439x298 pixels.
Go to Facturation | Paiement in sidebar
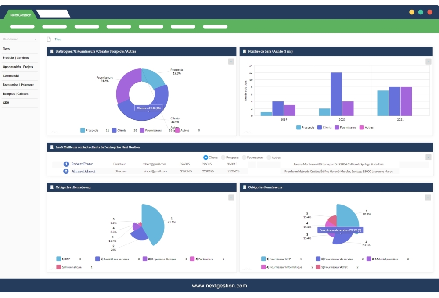coord(18,85)
